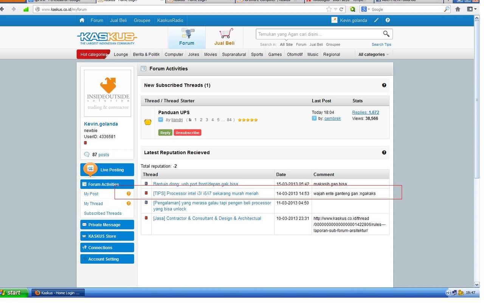Open the Lounge category

[121, 55]
